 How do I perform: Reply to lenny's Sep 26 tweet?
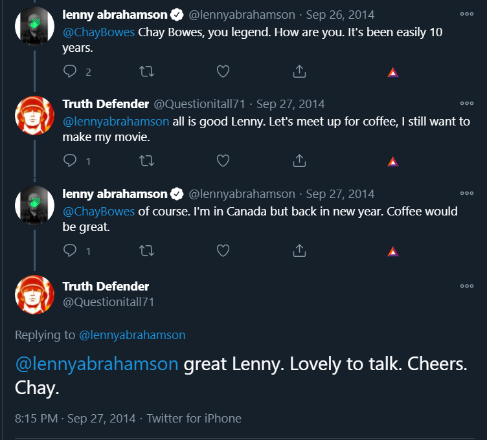(x=71, y=72)
